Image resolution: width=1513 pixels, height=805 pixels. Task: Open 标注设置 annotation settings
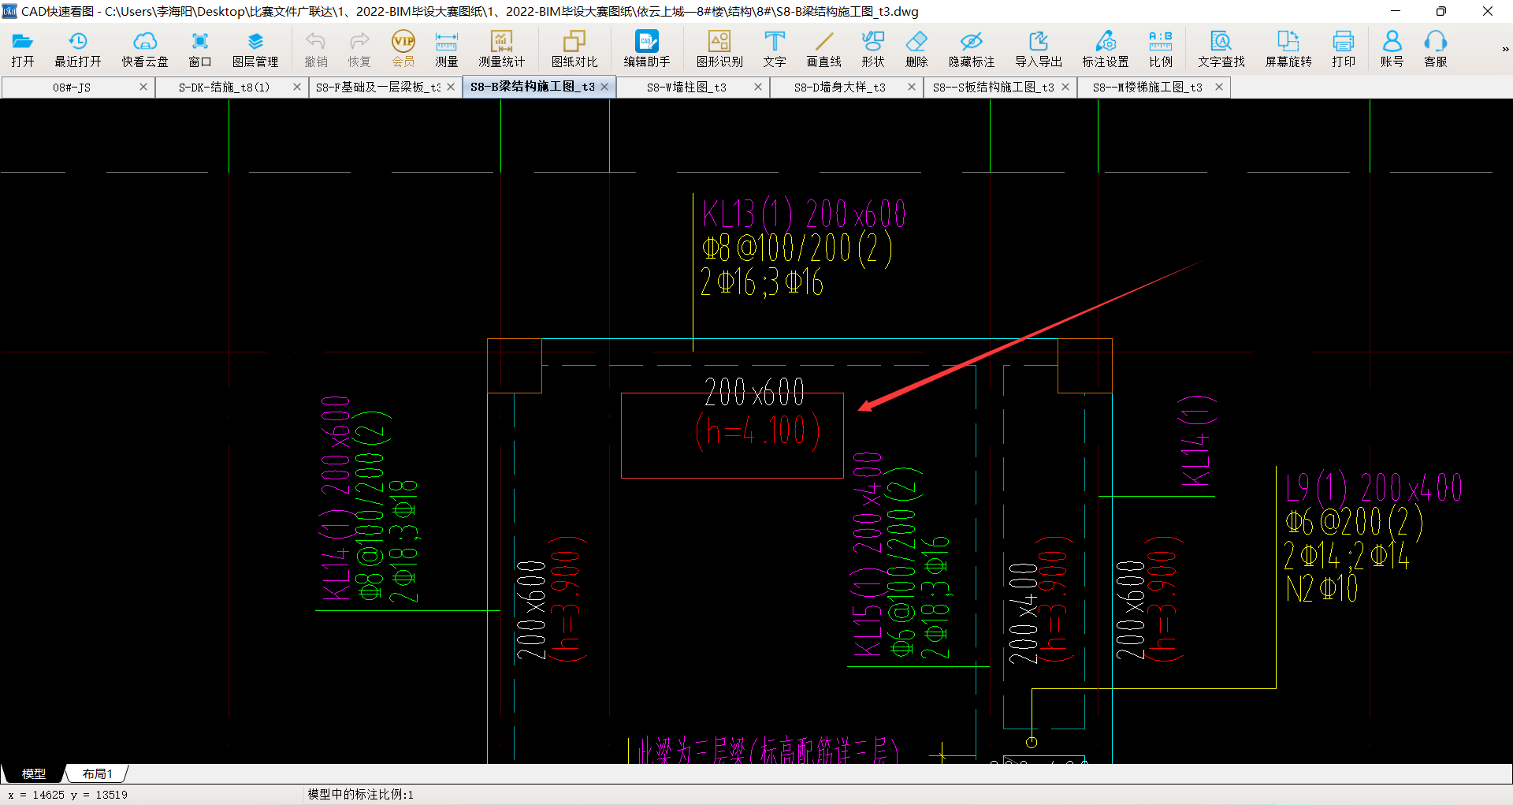tap(1106, 49)
